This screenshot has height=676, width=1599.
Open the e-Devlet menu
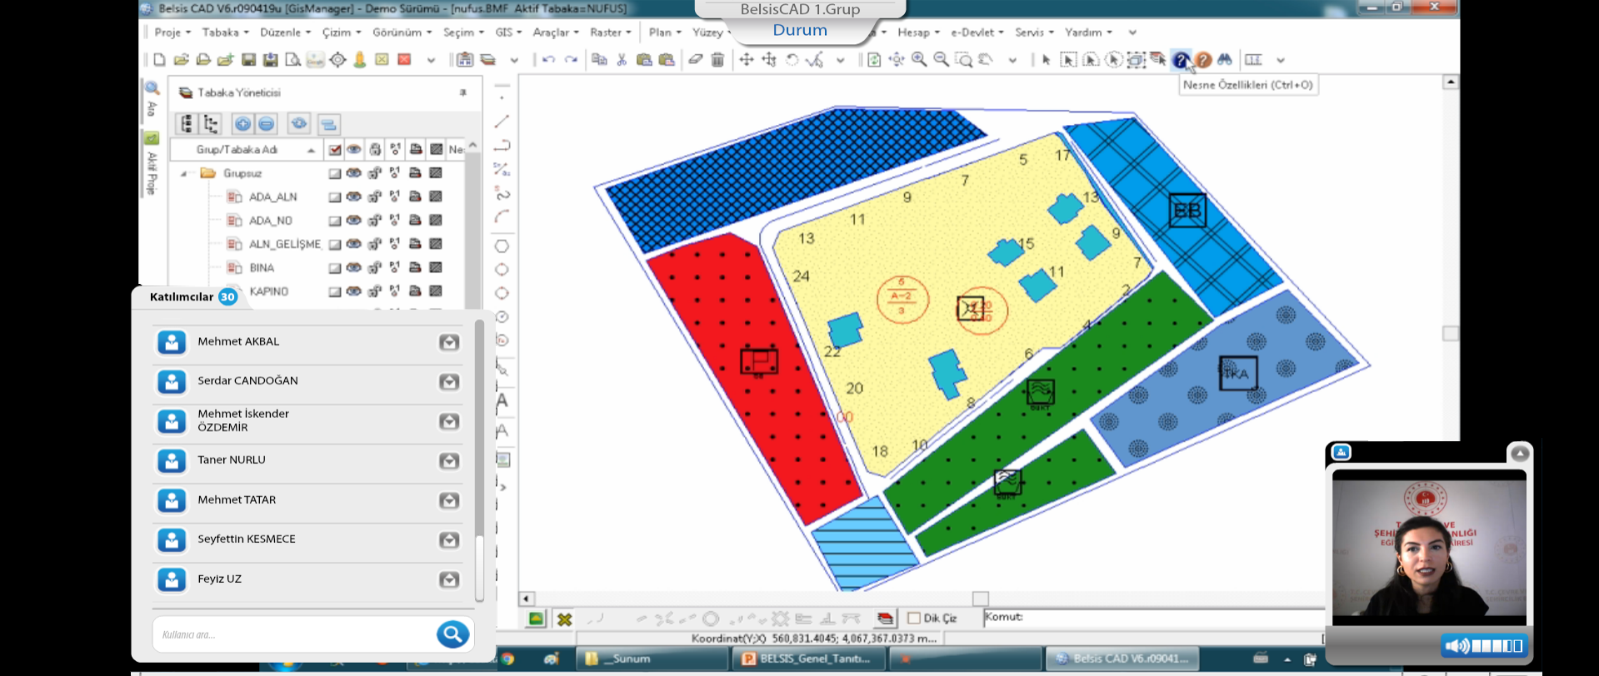[977, 32]
